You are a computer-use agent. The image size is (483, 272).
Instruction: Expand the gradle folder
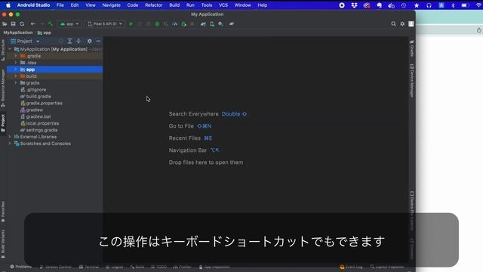pyautogui.click(x=16, y=83)
